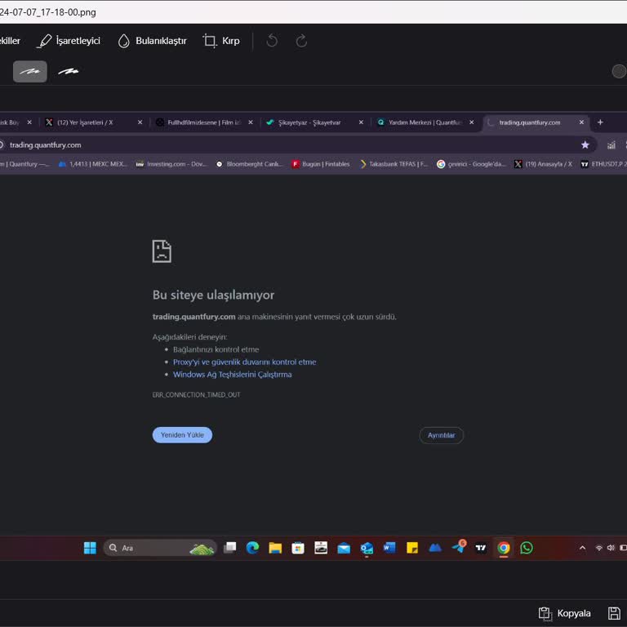The image size is (627, 627).
Task: Click the Ara taskbar search box
Action: (x=160, y=548)
